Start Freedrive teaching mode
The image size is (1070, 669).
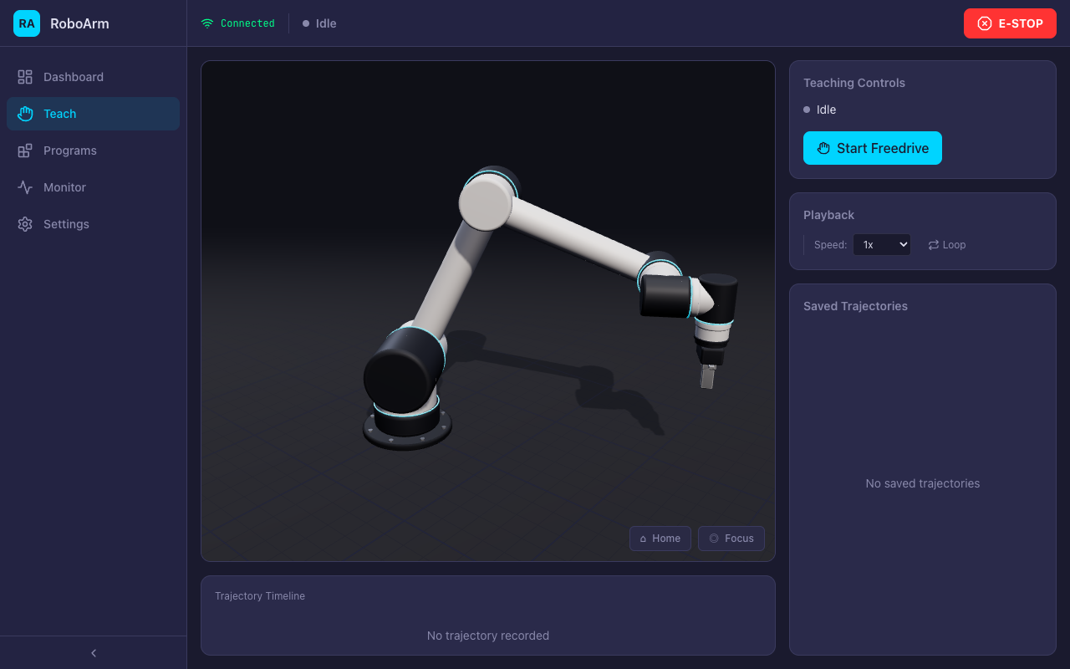click(873, 148)
